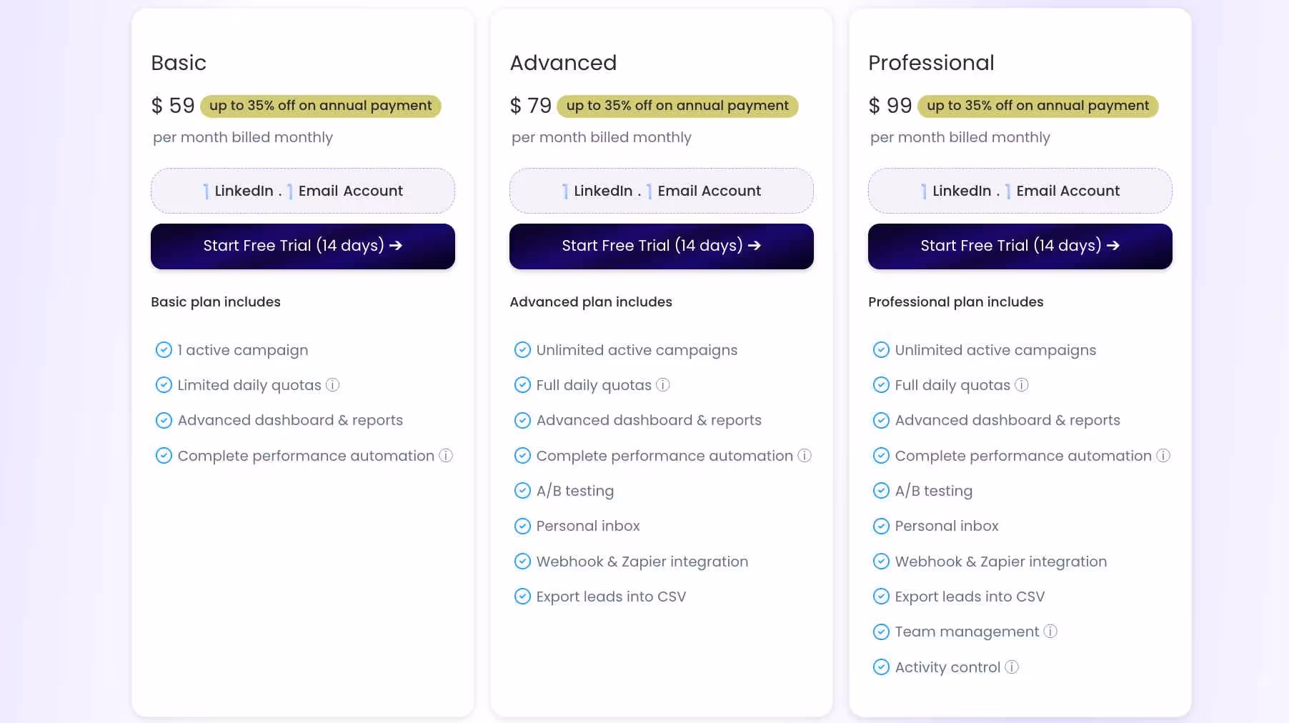Screen dimensions: 1289x723
Task: Start the free trial for the Advanced plan
Action: (661, 246)
